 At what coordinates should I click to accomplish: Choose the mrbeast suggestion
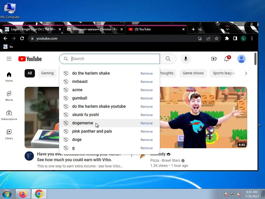click(109, 82)
